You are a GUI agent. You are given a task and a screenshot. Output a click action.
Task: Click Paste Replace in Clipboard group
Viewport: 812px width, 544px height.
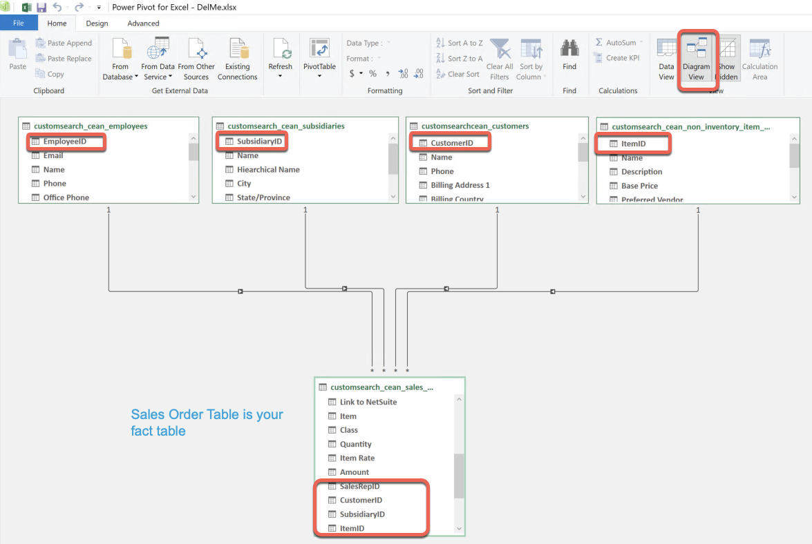64,59
